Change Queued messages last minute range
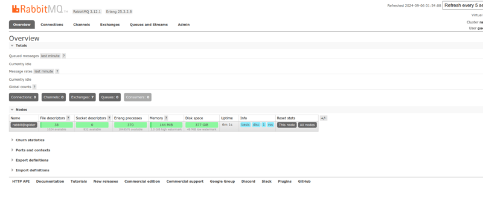Screen dimensions: 483x219 tap(51, 56)
